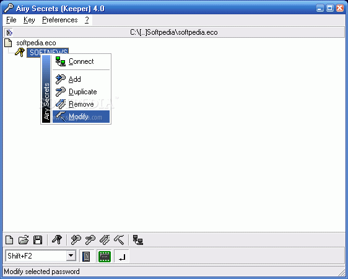Click the document list icon next to hotkey box

(x=86, y=256)
